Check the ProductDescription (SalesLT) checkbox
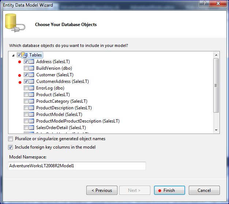The height and width of the screenshot is (204, 229). point(26,108)
